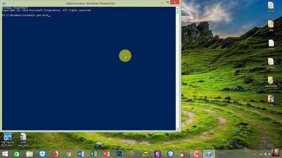This screenshot has height=158, width=282.
Task: Click the Microsoft copyright line in PowerShell
Action: pos(47,11)
